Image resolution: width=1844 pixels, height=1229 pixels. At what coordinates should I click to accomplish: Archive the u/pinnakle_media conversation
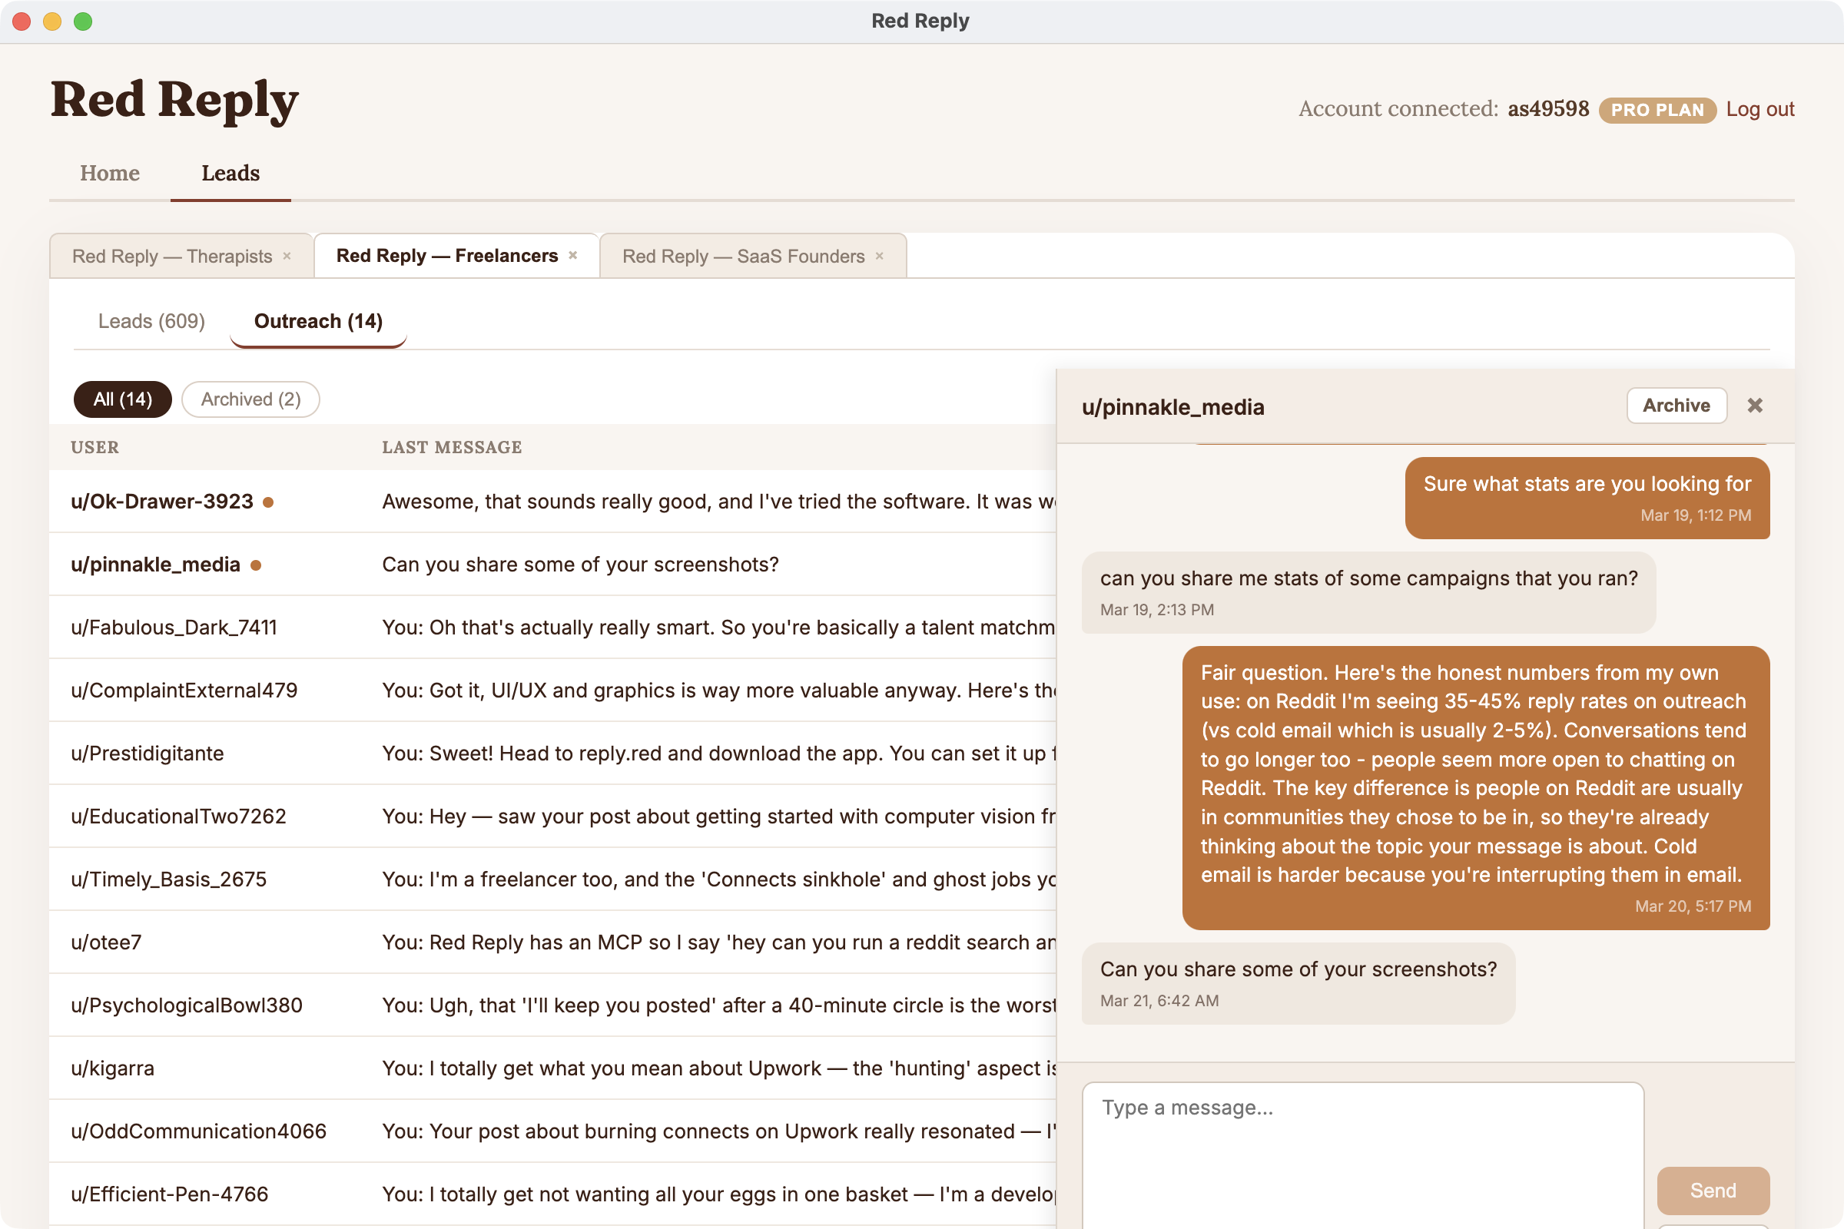[1677, 406]
